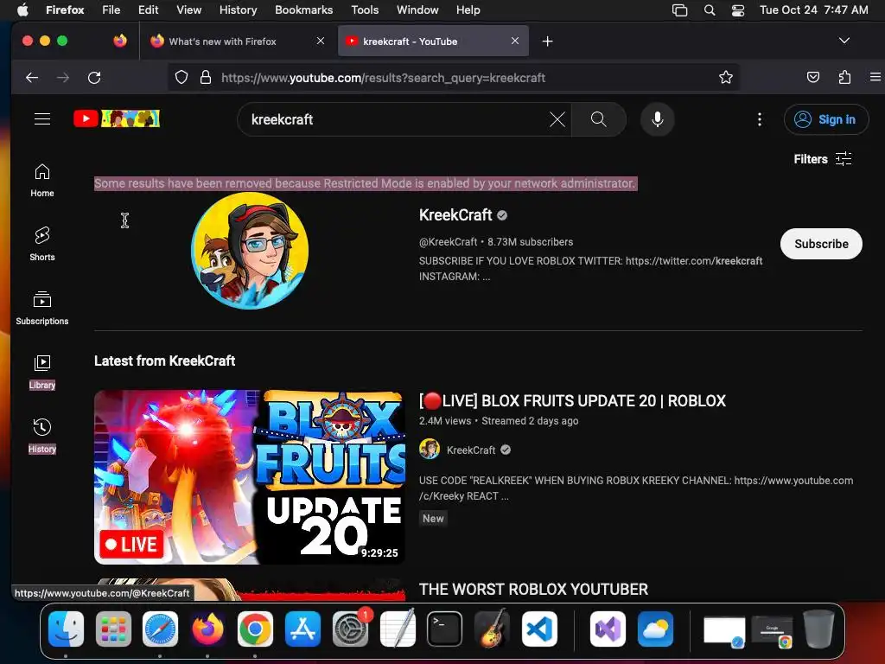This screenshot has height=664, width=885.
Task: Open the Window menu
Action: click(x=417, y=10)
